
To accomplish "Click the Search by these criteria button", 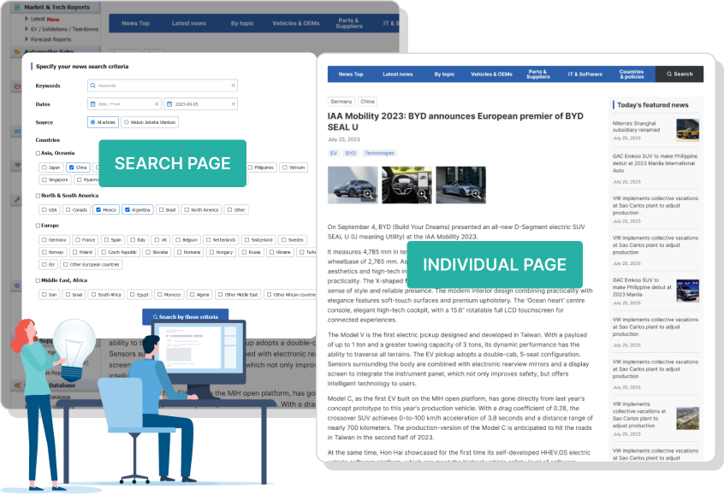I will click(x=185, y=317).
